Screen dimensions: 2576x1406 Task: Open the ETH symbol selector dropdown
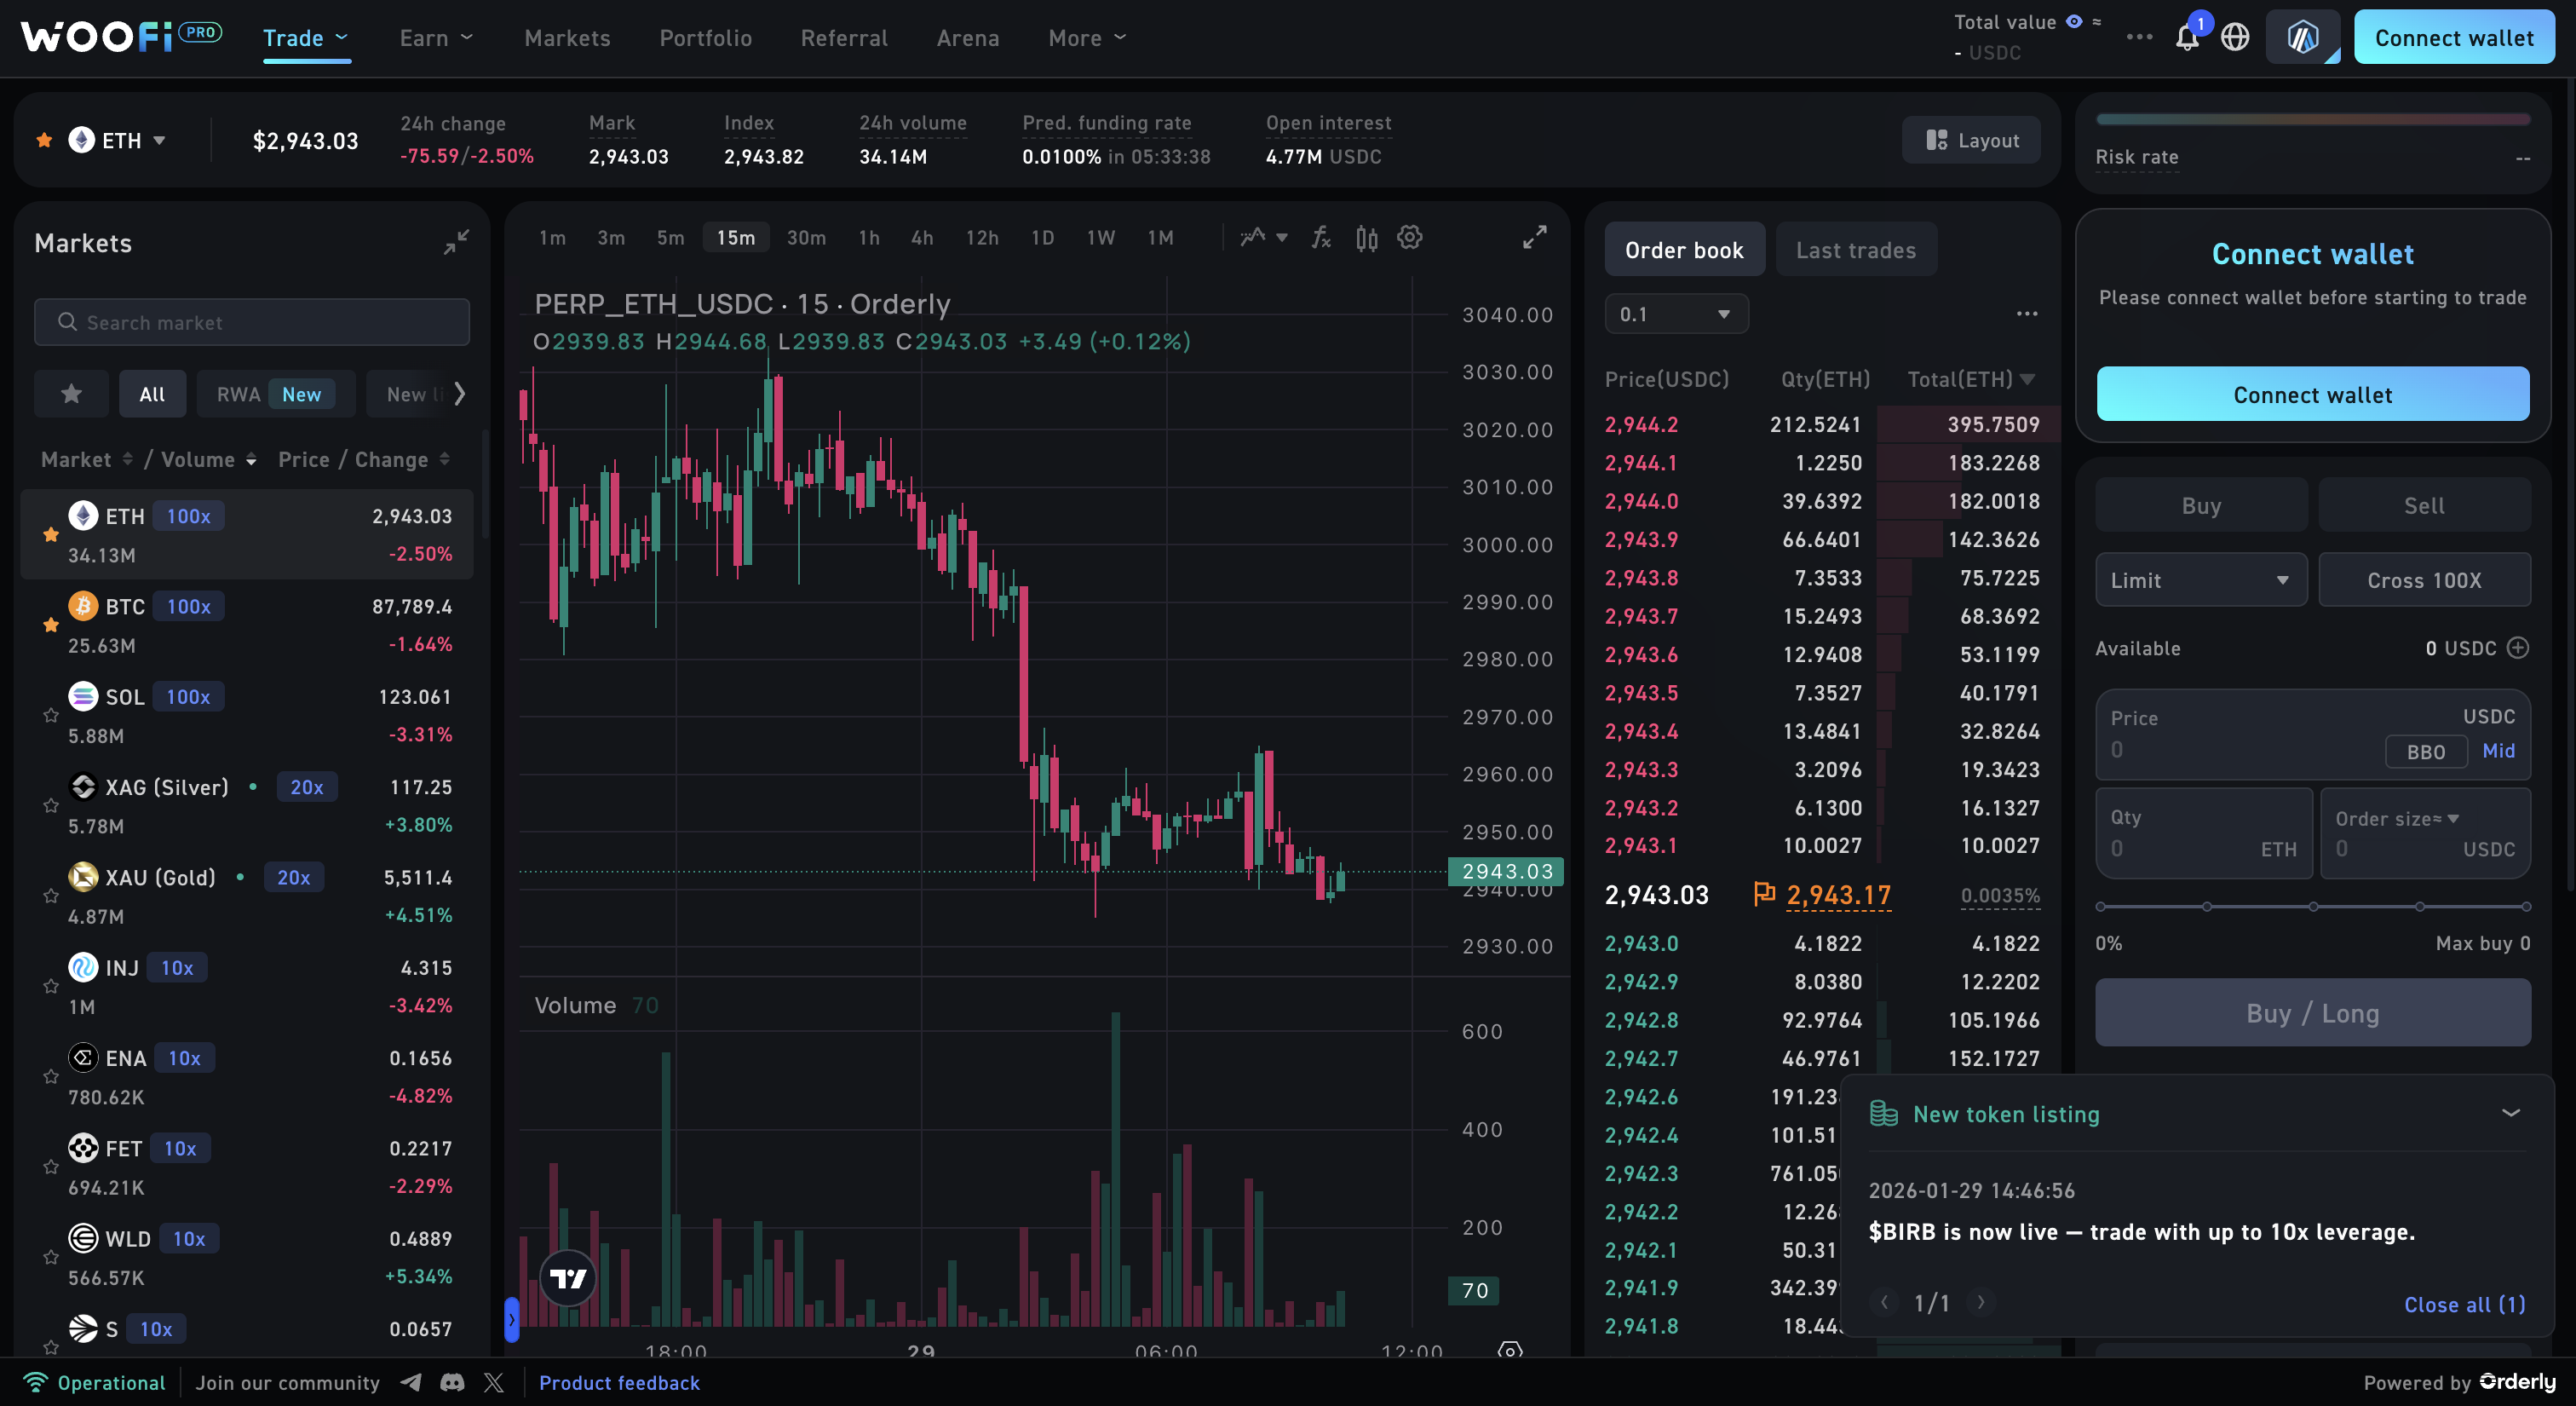pyautogui.click(x=121, y=141)
